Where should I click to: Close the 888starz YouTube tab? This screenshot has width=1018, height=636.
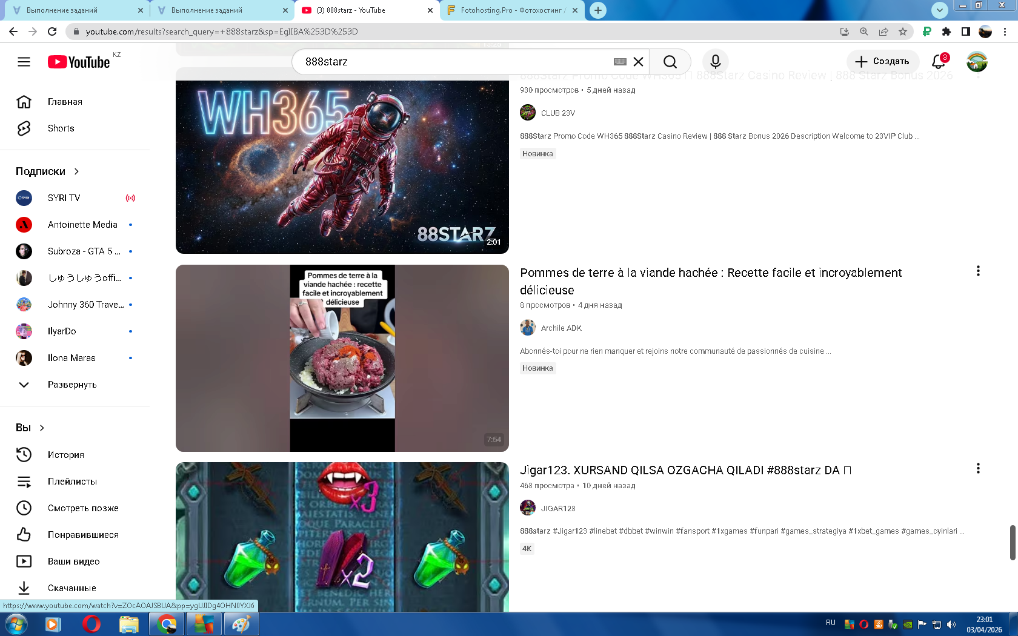pyautogui.click(x=430, y=10)
